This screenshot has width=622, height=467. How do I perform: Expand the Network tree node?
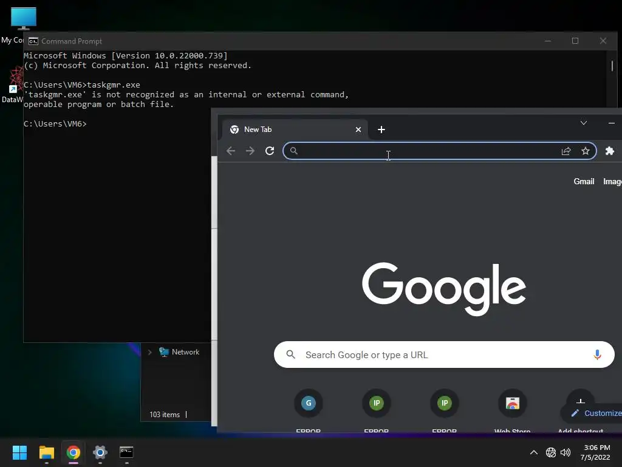[149, 352]
